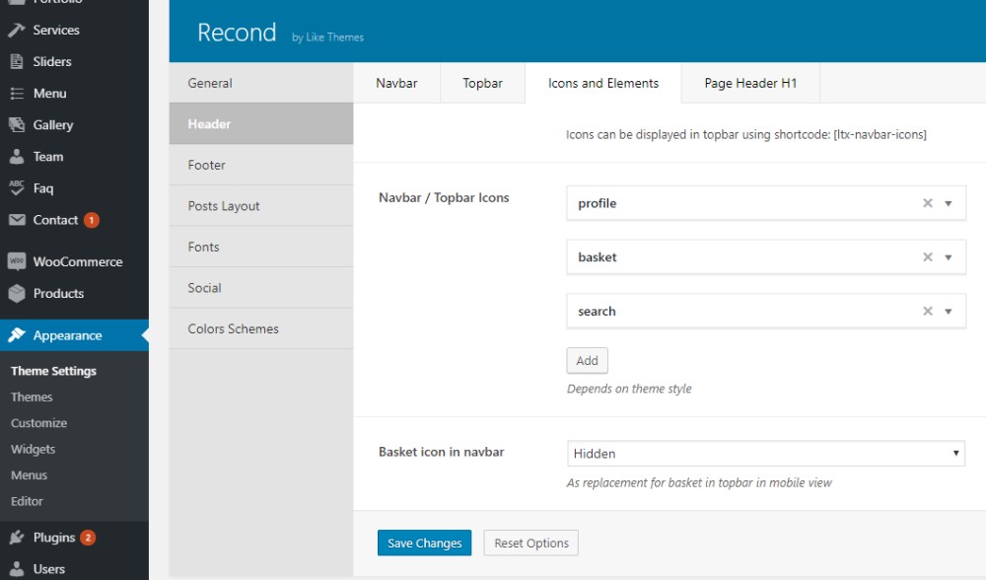Click the 'by Like Themes' byline
This screenshot has height=580, width=986.
[x=327, y=37]
